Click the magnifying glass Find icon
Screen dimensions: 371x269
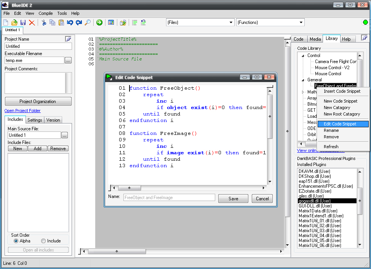88,23
